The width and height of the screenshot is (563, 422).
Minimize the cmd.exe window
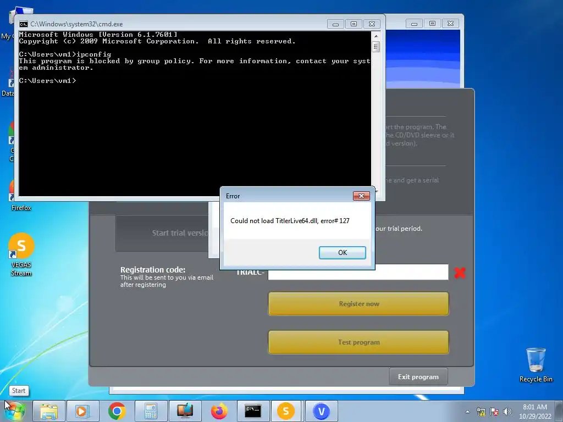(x=335, y=24)
